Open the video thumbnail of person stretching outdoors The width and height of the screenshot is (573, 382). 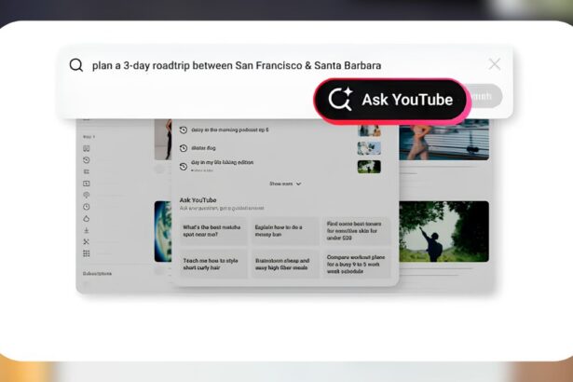[x=443, y=140]
